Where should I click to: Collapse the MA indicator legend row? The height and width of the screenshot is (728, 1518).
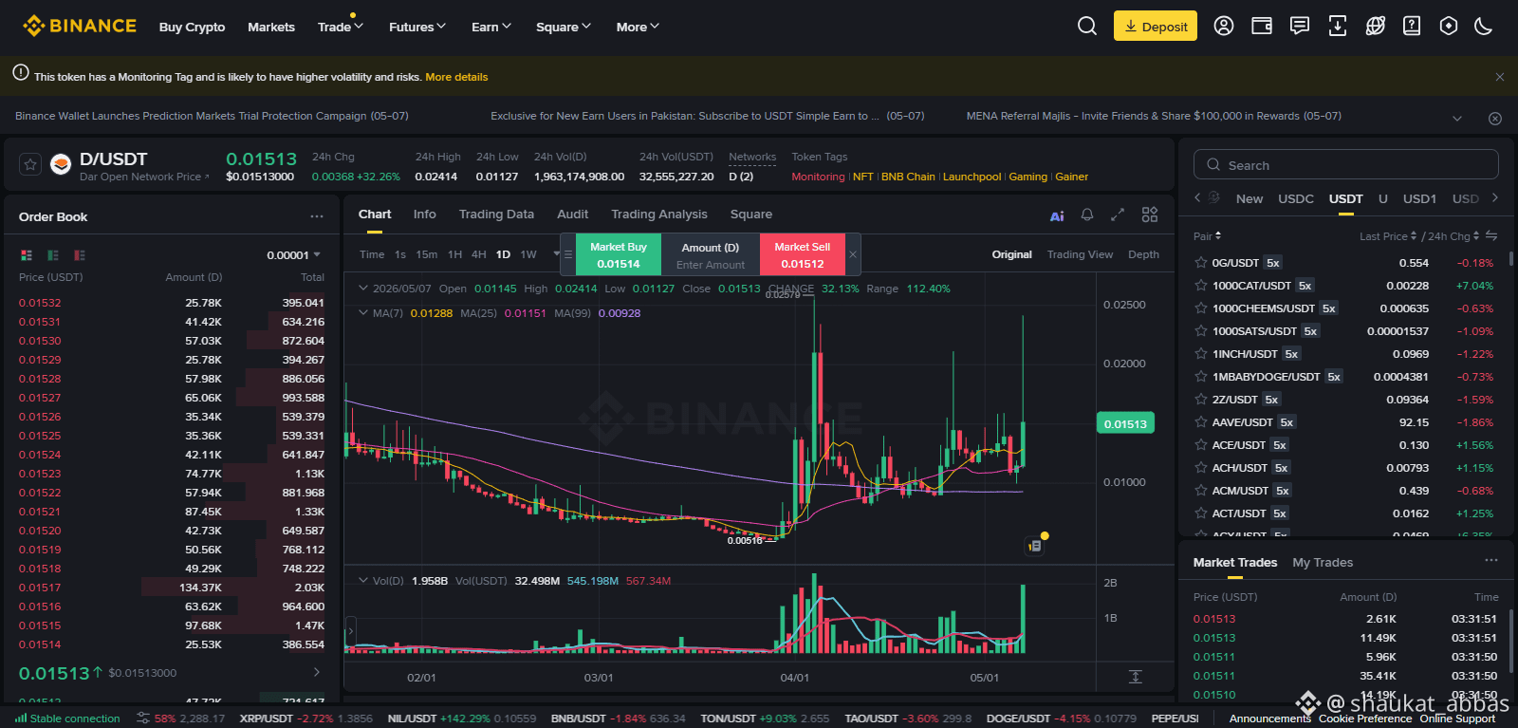362,312
